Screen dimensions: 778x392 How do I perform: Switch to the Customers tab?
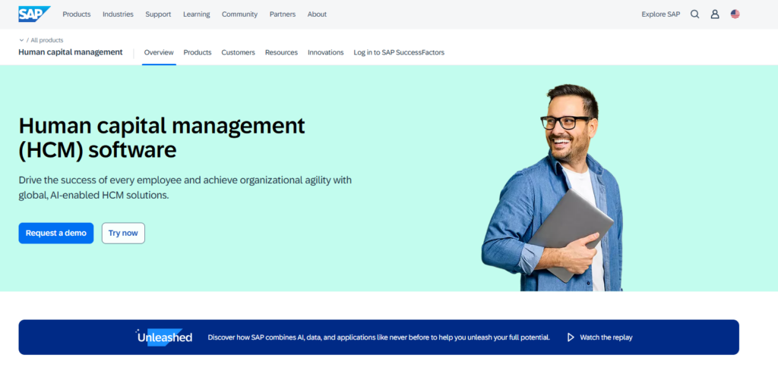(x=238, y=52)
